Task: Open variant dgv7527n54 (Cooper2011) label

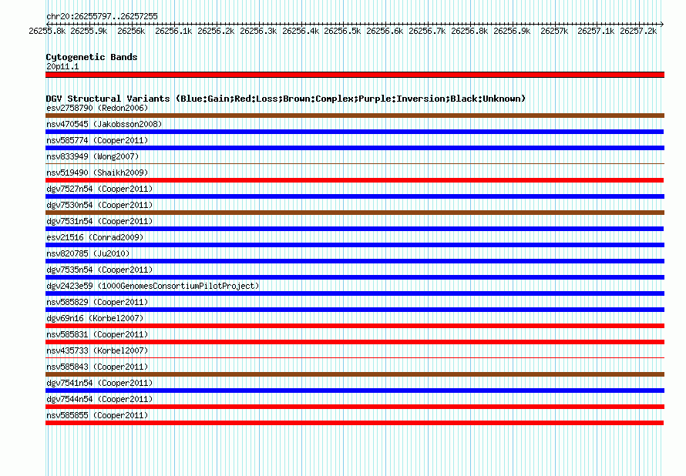Action: click(99, 189)
